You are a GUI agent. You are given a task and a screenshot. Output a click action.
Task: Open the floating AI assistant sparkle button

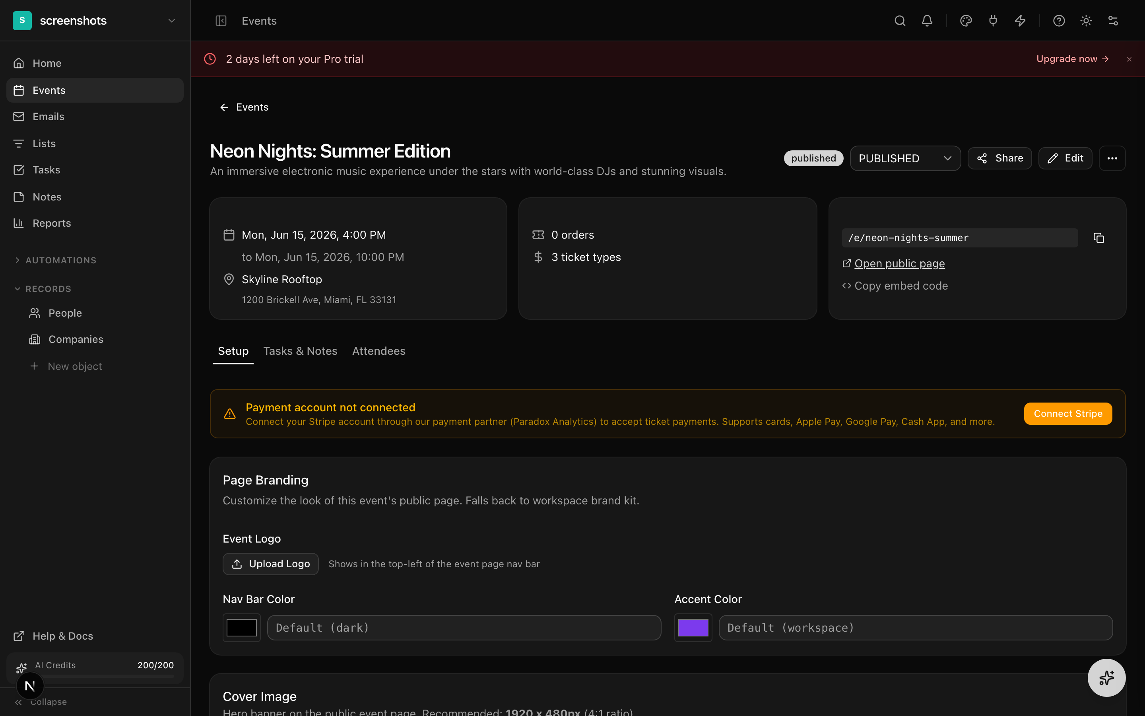(1106, 678)
